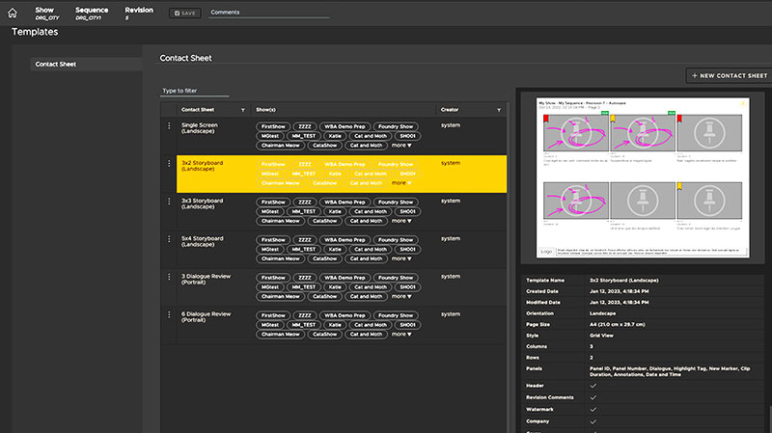
Task: Click Katie tag in 3 Dialogue Review row
Action: tap(335, 286)
